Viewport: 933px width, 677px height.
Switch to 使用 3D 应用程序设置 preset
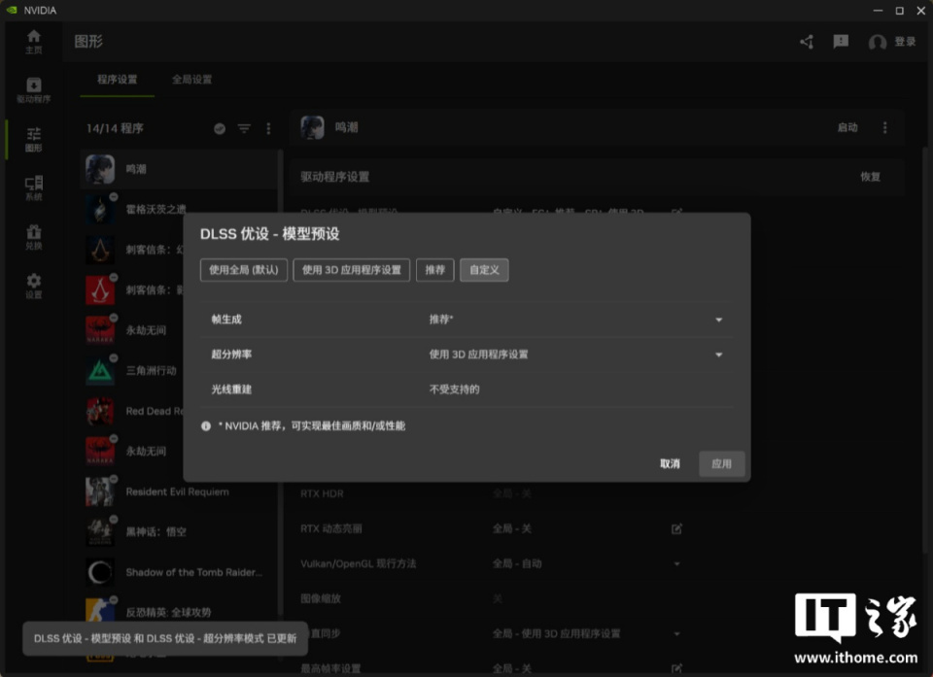tap(351, 270)
